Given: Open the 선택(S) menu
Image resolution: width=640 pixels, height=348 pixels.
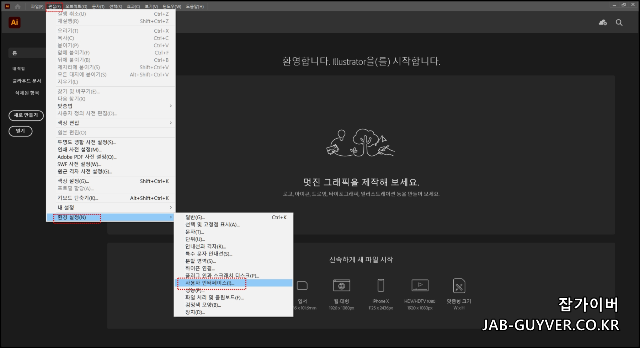Looking at the screenshot, I should point(116,6).
